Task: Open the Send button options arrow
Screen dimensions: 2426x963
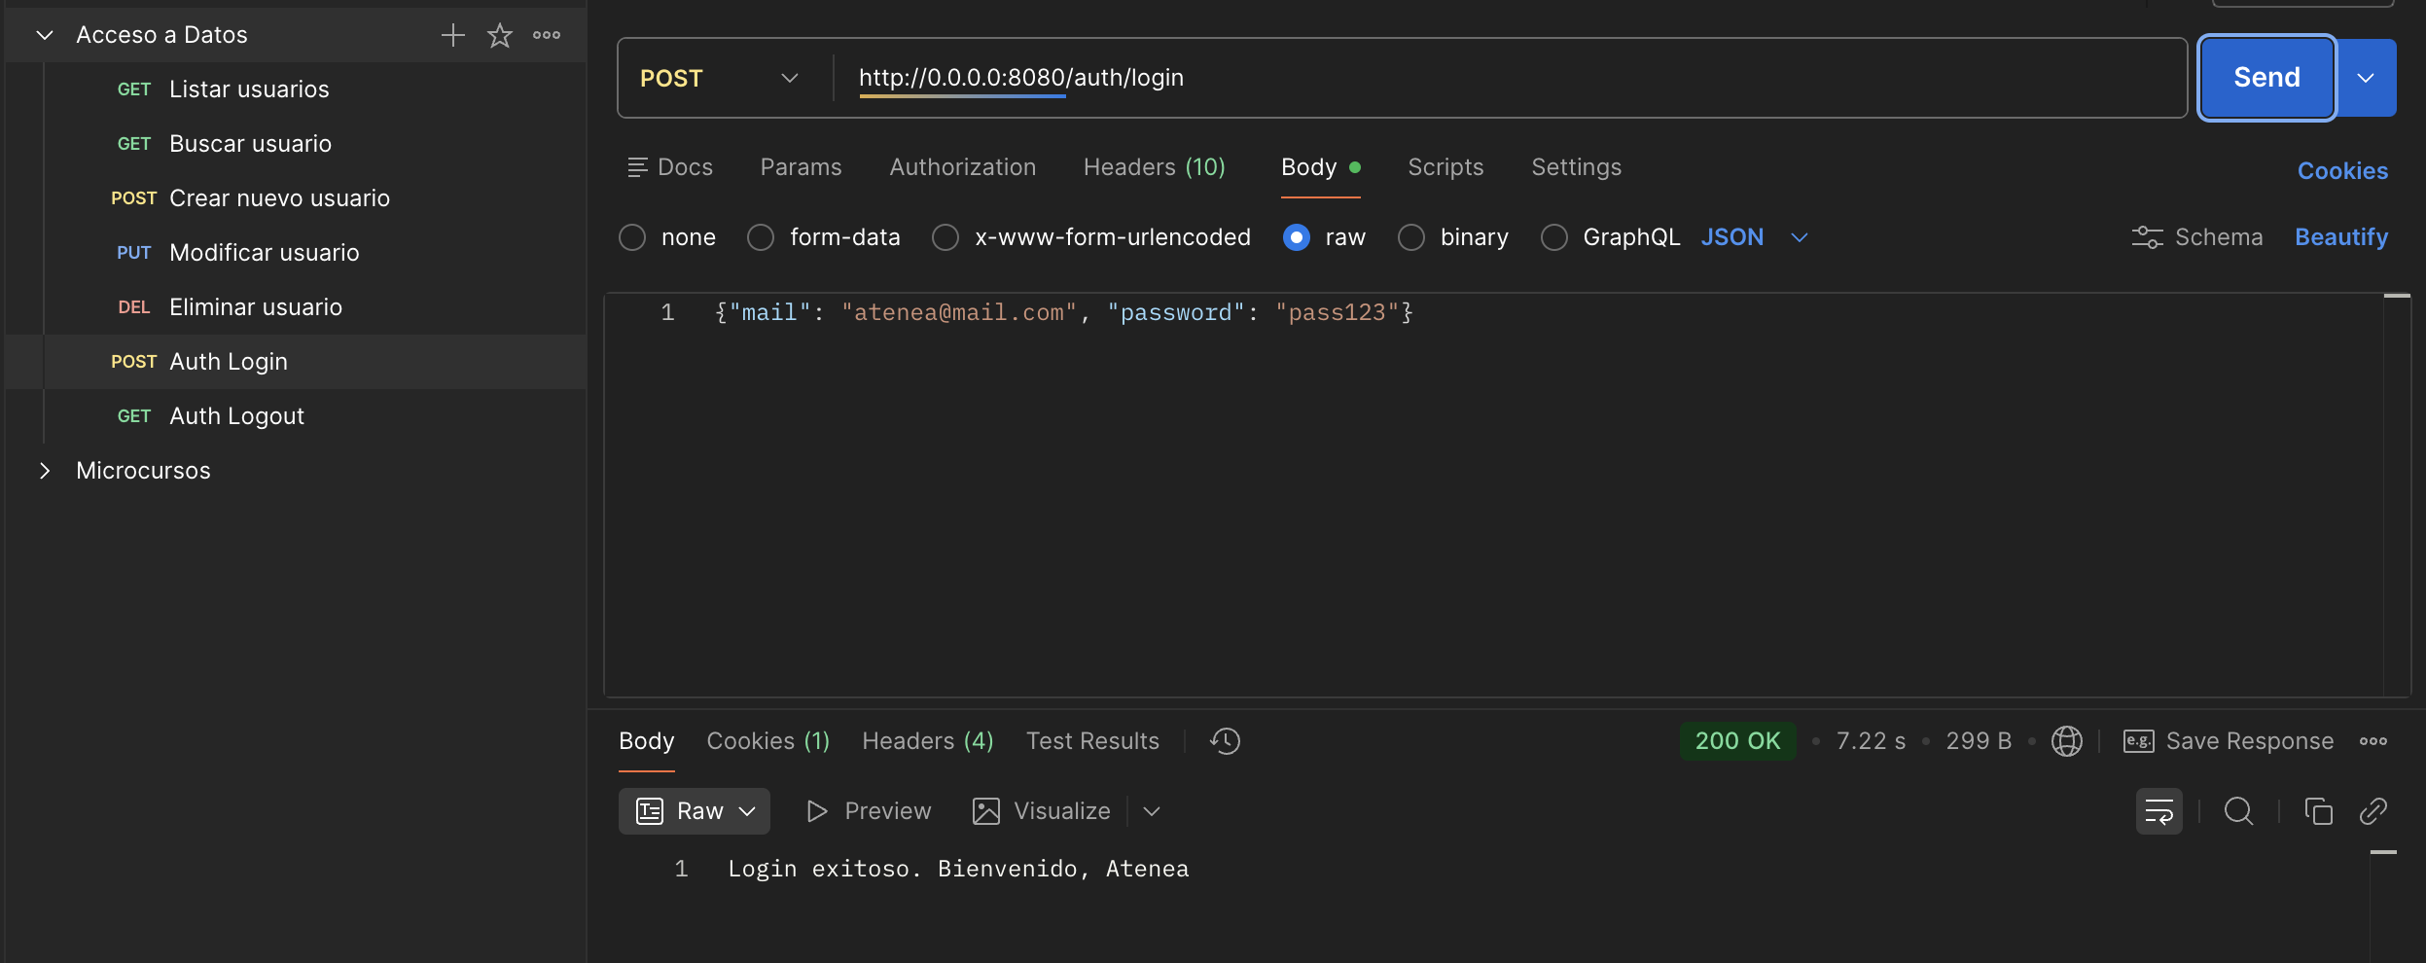Action: pyautogui.click(x=2366, y=78)
